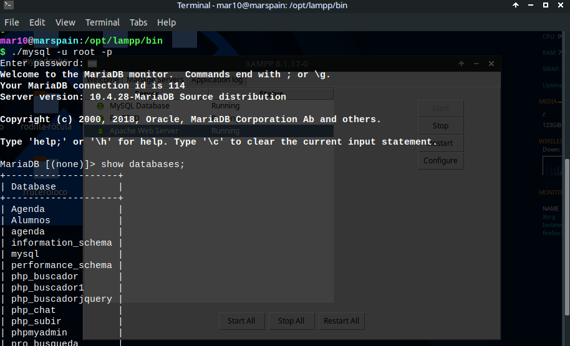Click the green status icon beside MySQL Database
Screen dimensions: 570x346
(x=100, y=106)
